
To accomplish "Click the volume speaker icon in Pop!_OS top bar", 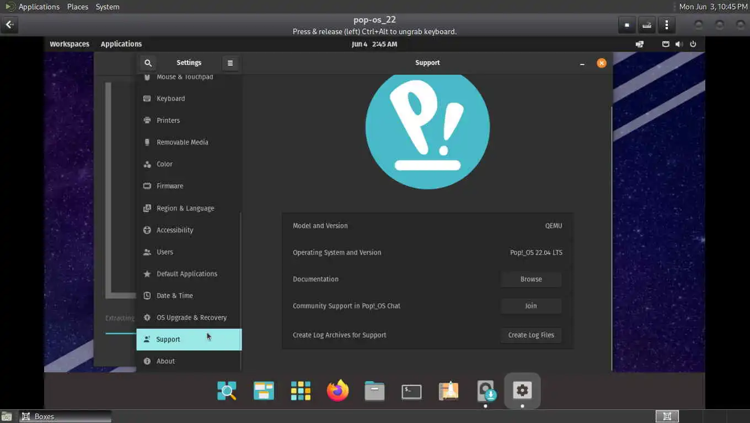I will pyautogui.click(x=679, y=44).
